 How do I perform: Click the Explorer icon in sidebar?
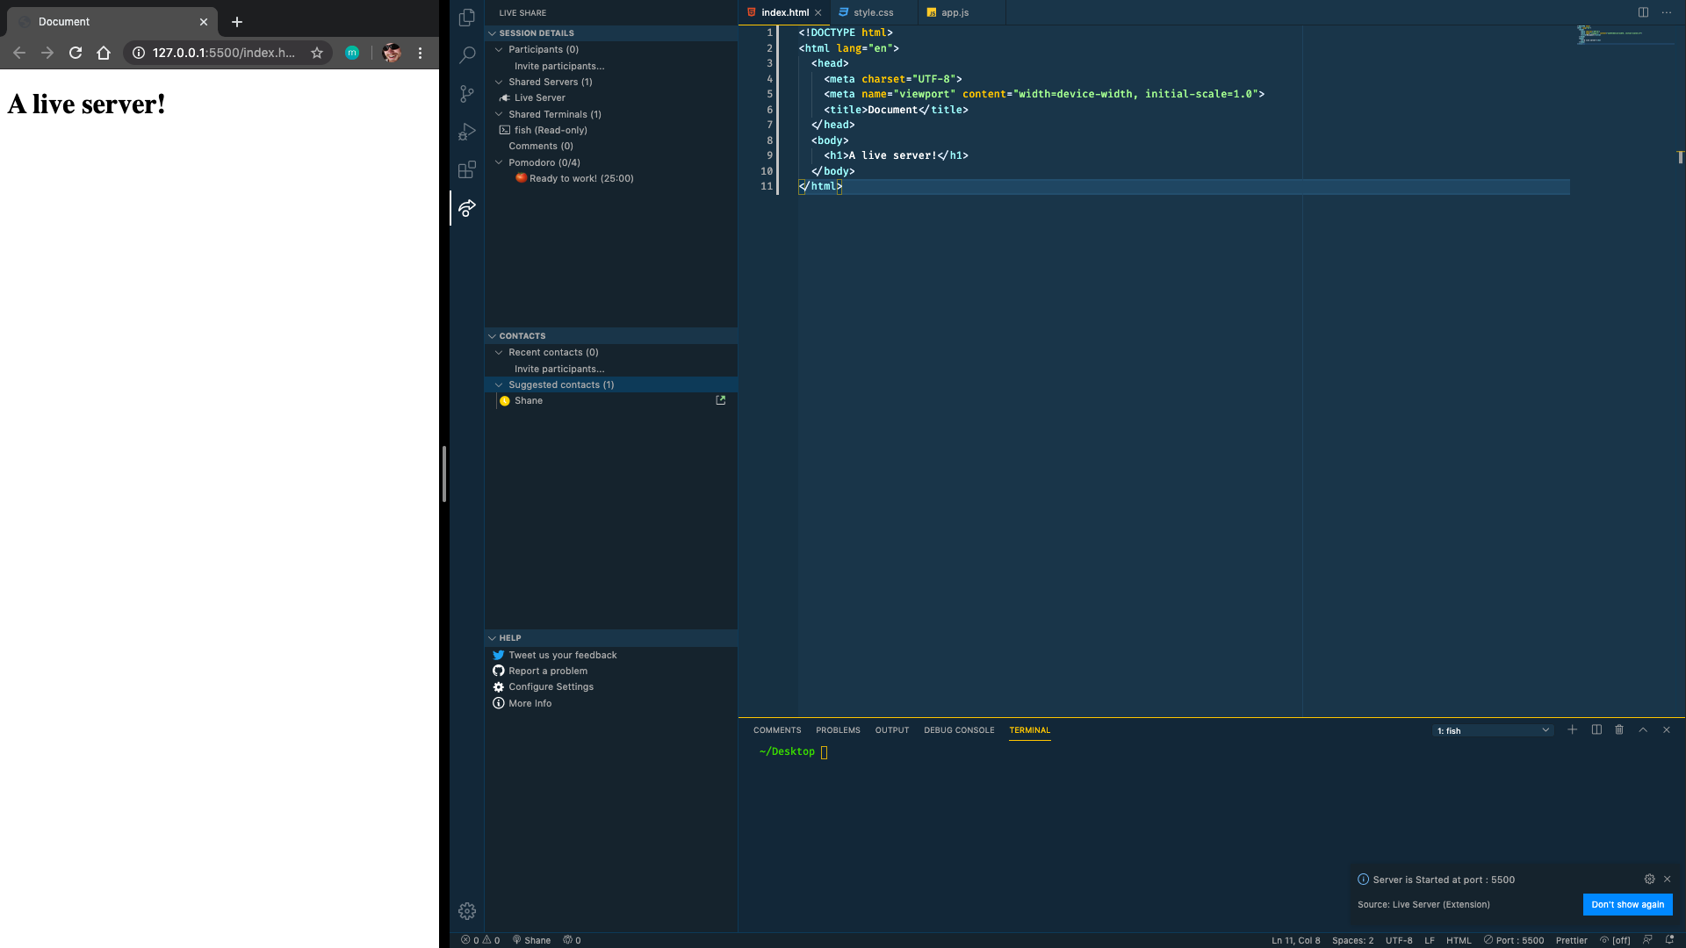point(468,15)
